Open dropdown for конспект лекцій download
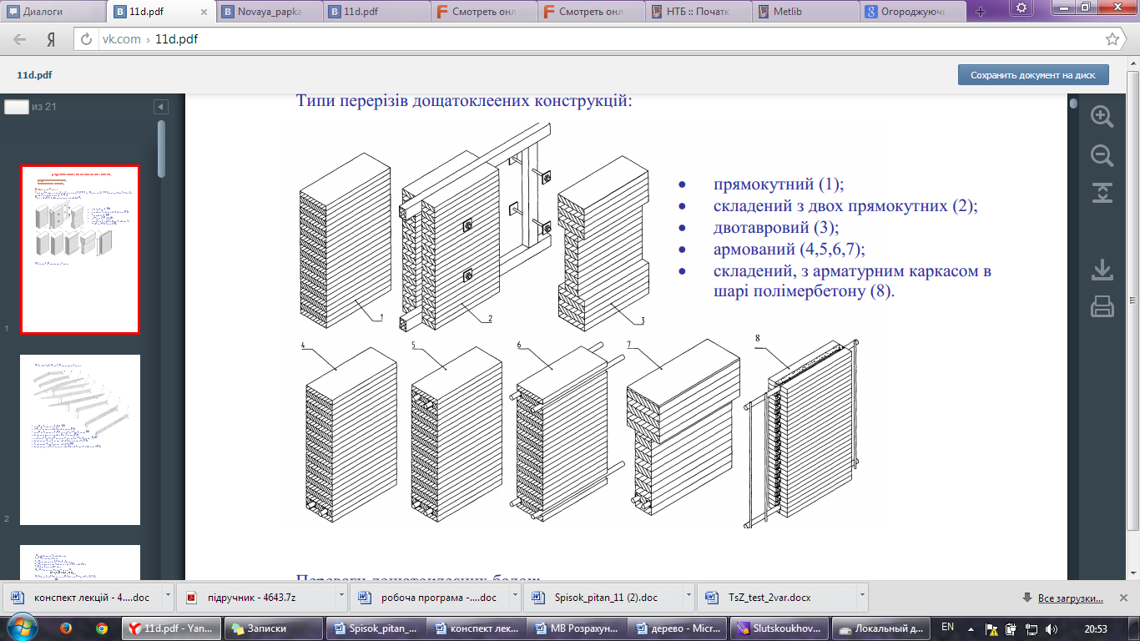1140x641 pixels. (x=169, y=598)
